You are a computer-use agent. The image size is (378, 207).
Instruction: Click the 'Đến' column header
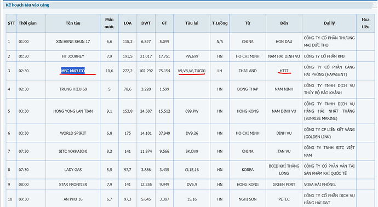(284, 23)
